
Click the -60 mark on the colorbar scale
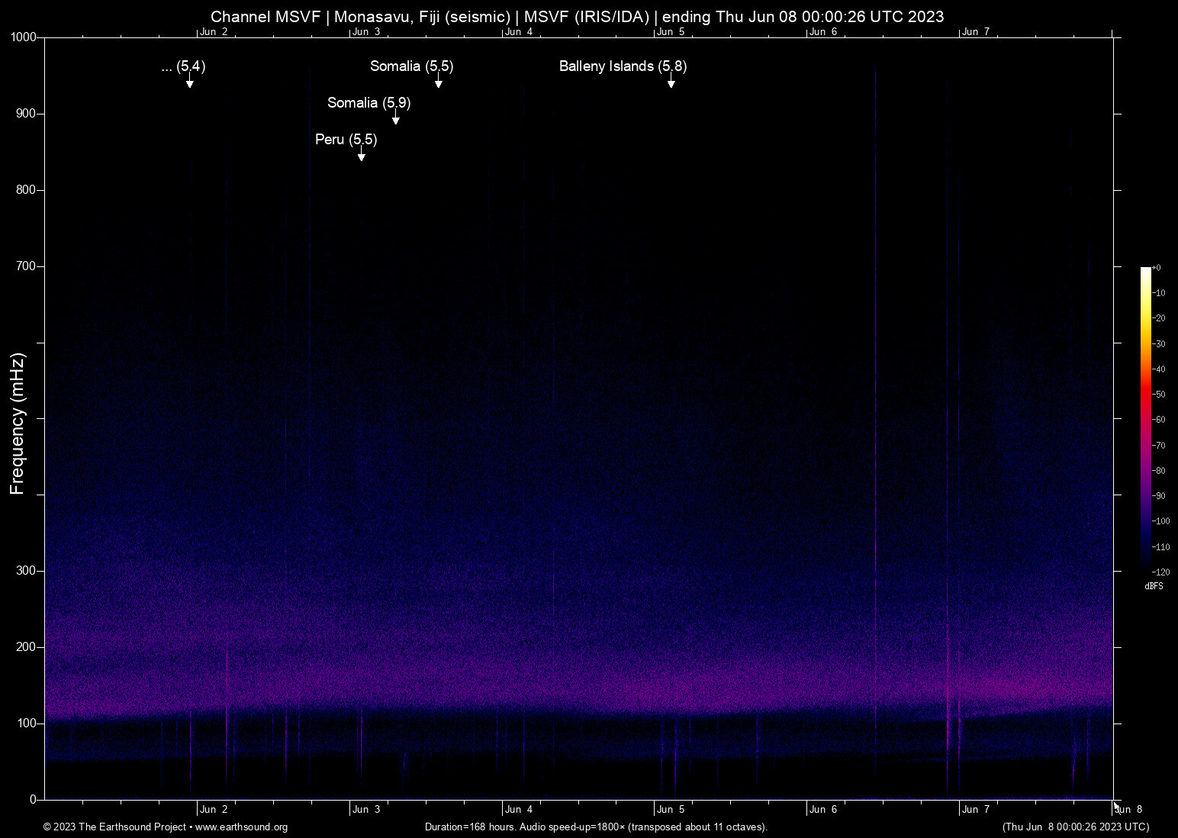click(1158, 420)
